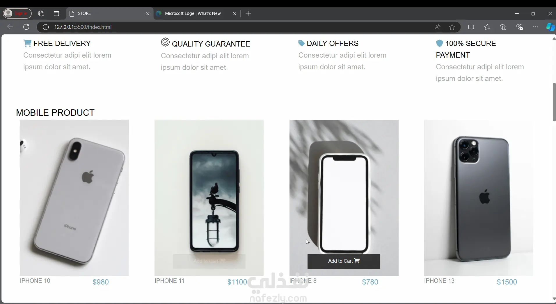Open the Workspaces icon

[x=41, y=13]
